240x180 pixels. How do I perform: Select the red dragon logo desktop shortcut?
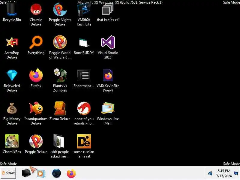click(x=84, y=108)
